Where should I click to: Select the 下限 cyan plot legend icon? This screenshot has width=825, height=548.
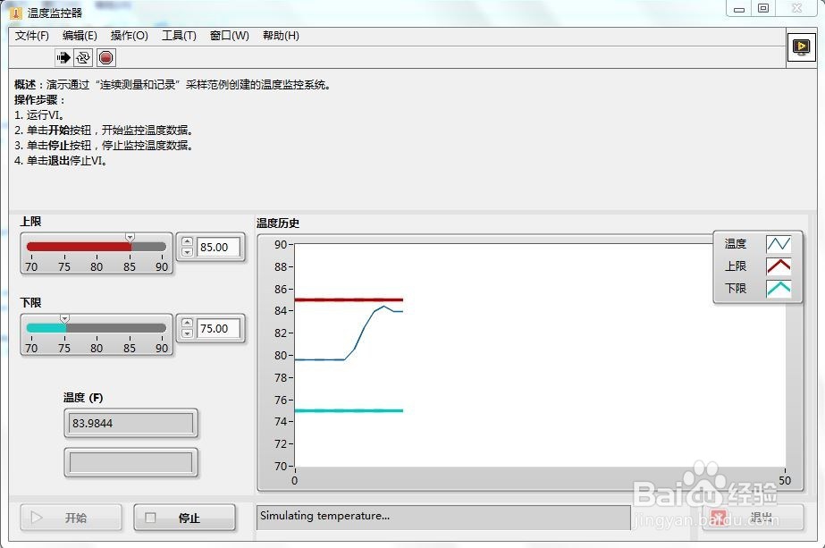[x=779, y=288]
